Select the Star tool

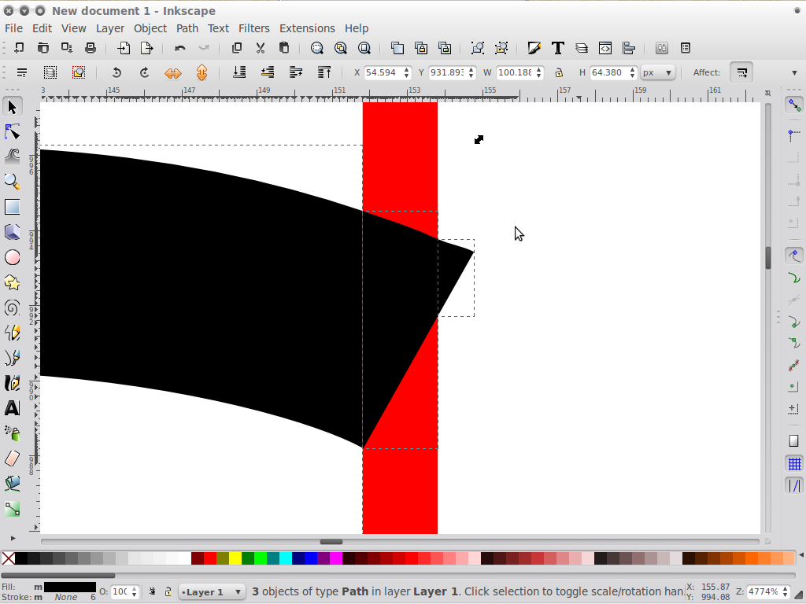tap(13, 282)
